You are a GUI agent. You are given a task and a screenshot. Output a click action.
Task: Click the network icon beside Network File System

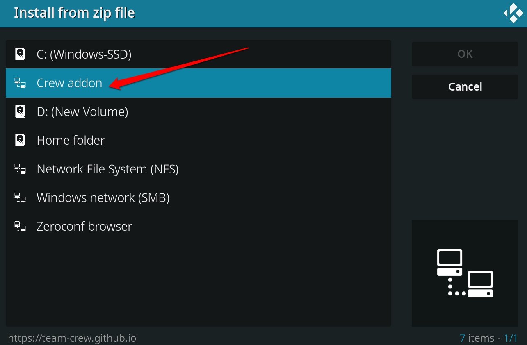coord(20,169)
